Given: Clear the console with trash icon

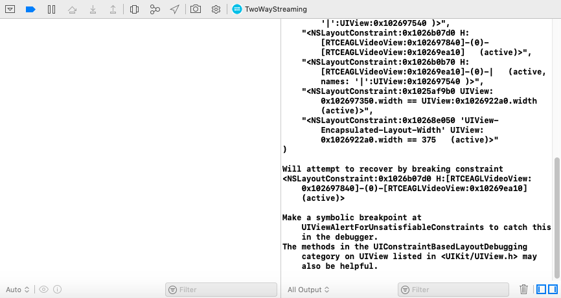Looking at the screenshot, I should [x=524, y=290].
